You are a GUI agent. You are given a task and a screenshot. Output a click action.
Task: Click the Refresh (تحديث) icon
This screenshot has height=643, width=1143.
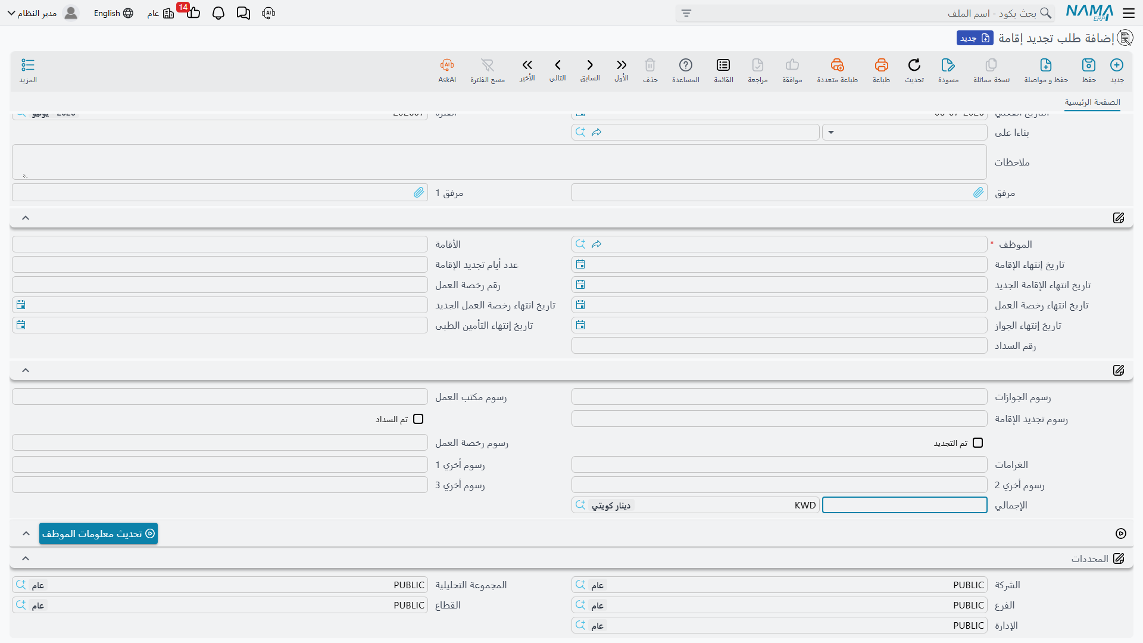[x=914, y=65]
